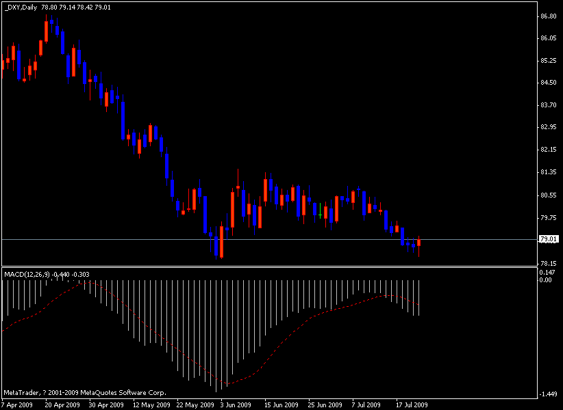Viewport: 563px width, 410px height.
Task: Click the MACD values -0.440 -0.303
Action: coord(71,274)
